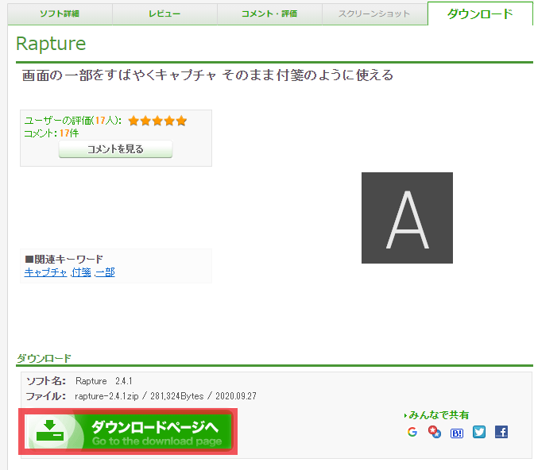Click the Rapture title heading
This screenshot has width=534, height=470.
(x=51, y=44)
